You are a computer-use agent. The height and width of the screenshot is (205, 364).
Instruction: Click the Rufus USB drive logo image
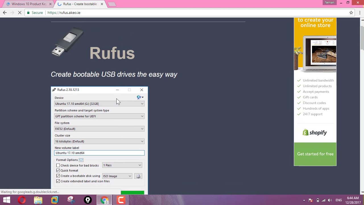68,42
